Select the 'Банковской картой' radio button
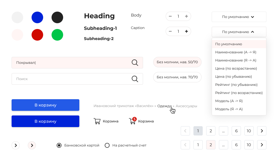This screenshot has height=161, width=278. 59,145
